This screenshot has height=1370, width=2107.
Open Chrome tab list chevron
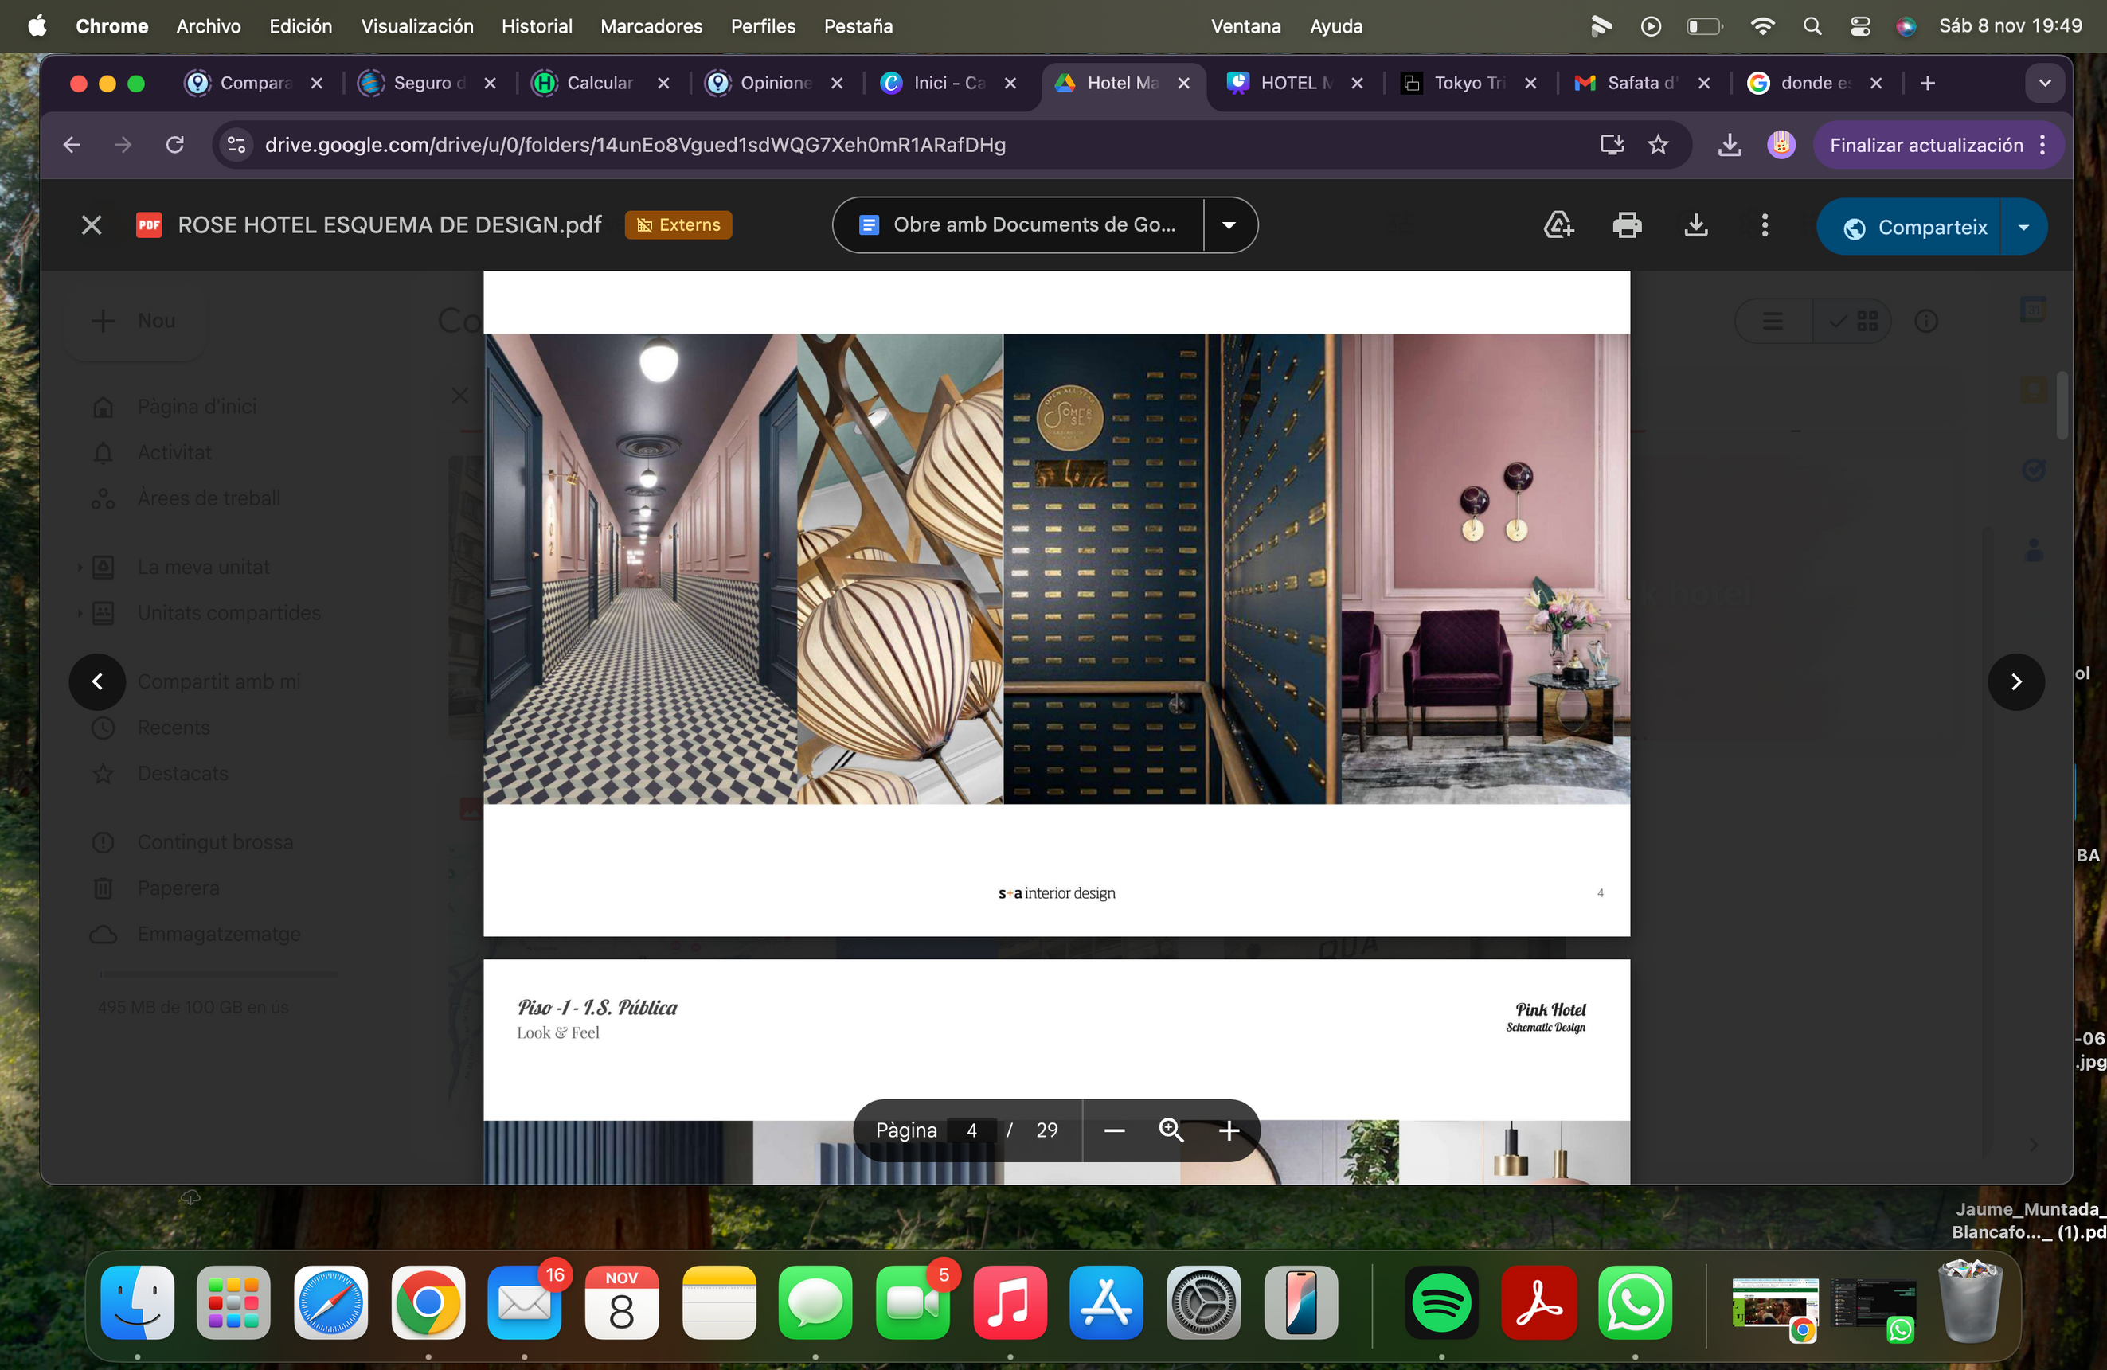click(x=2045, y=84)
